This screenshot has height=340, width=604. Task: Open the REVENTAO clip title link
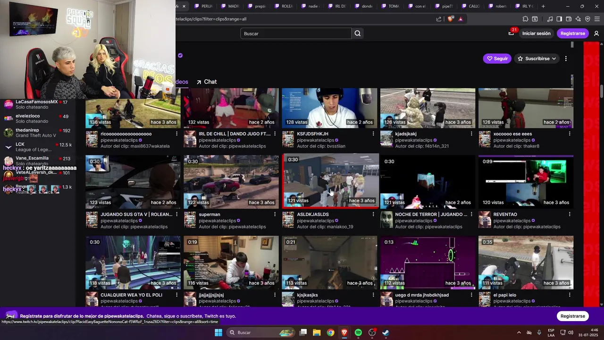505,214
